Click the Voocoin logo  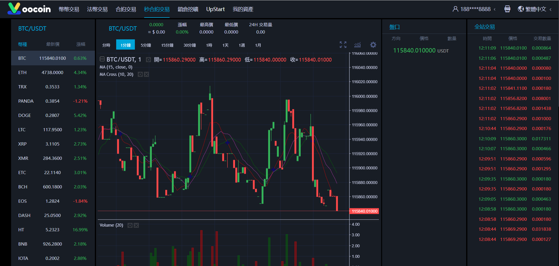click(29, 9)
